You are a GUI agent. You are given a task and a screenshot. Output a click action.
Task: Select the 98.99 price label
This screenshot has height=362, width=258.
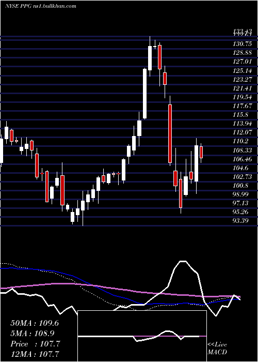pos(240,194)
